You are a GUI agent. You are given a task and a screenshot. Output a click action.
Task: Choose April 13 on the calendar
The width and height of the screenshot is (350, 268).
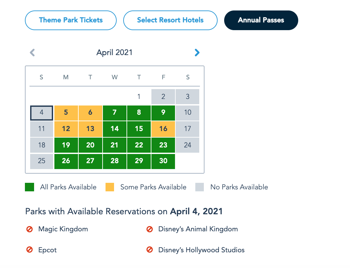(x=90, y=129)
